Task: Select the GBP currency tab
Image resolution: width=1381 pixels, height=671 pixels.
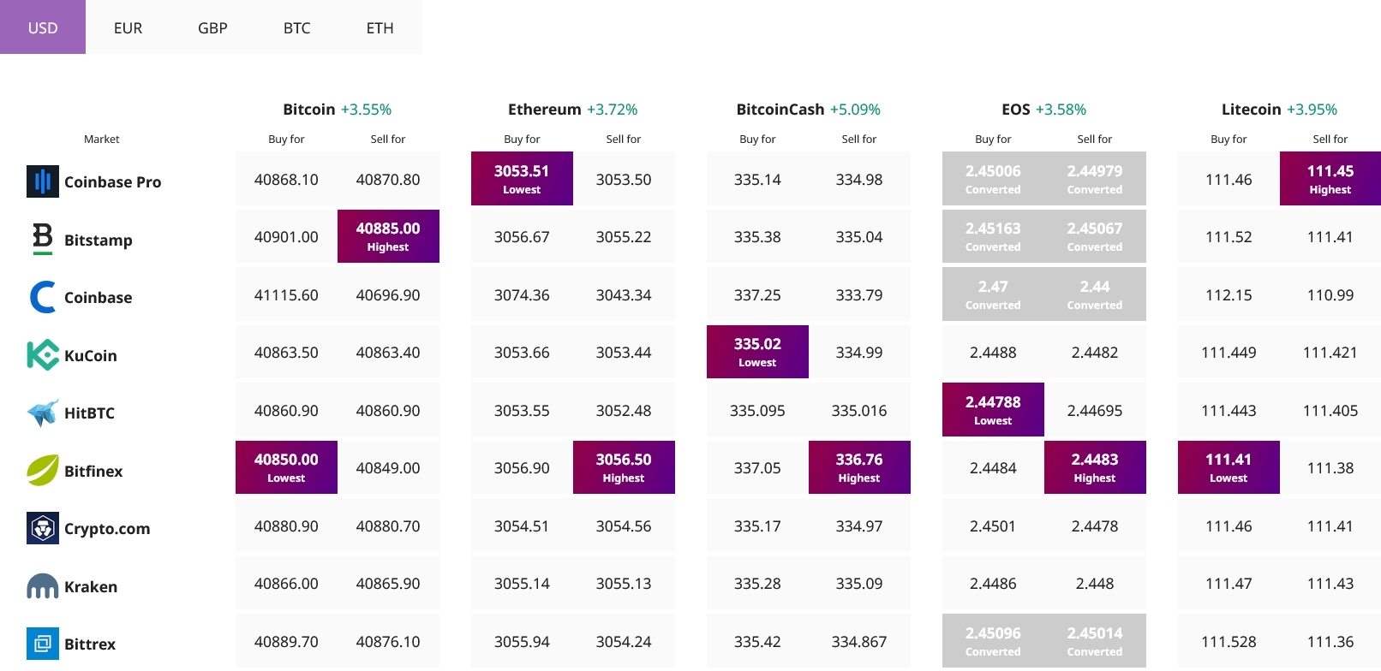Action: point(212,27)
